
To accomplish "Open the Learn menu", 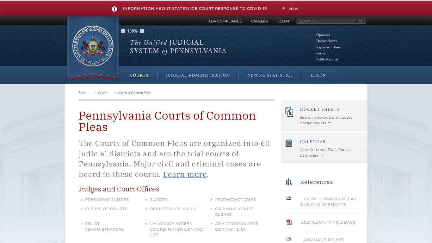I will (x=318, y=75).
